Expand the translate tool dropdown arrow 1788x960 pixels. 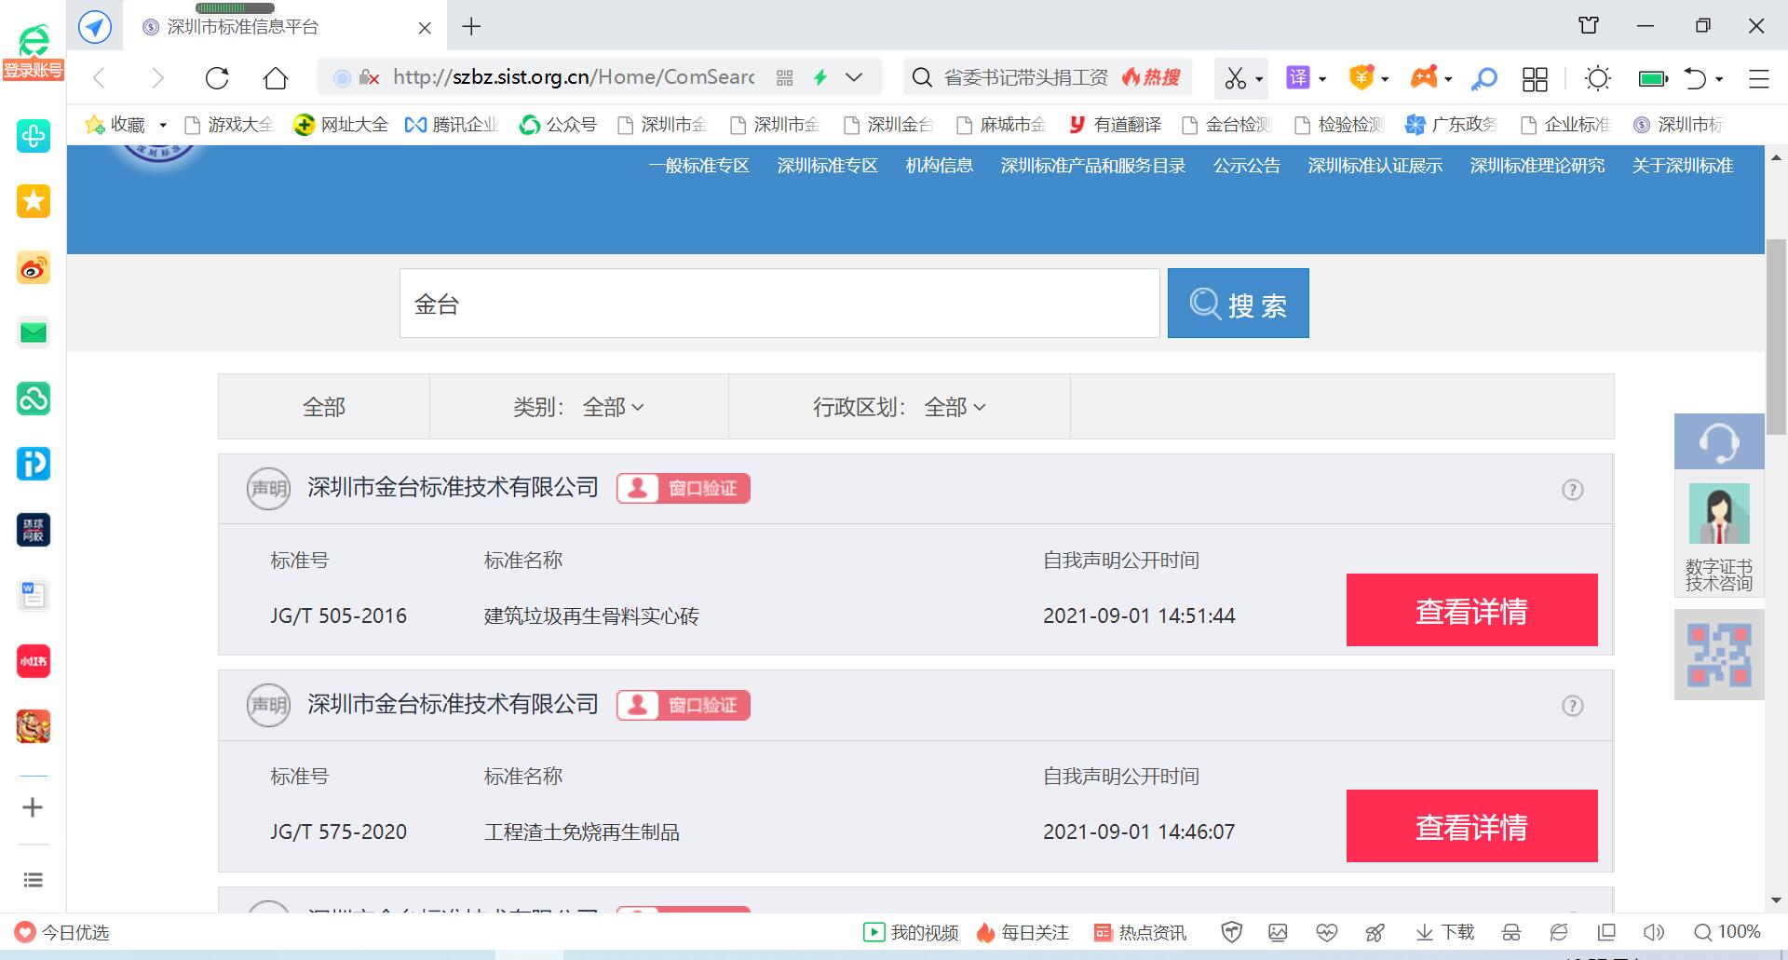click(1322, 79)
